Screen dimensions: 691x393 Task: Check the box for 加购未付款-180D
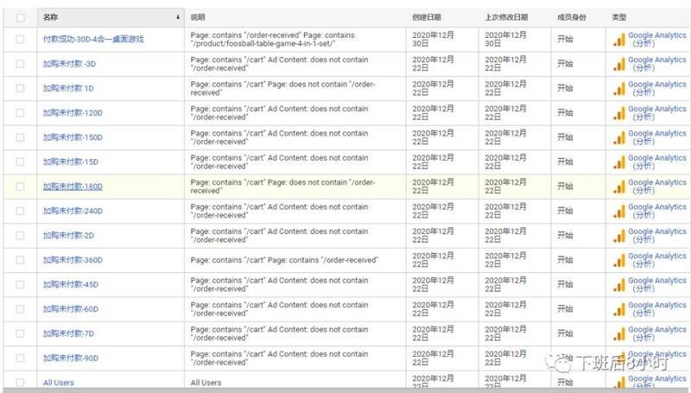click(x=20, y=187)
